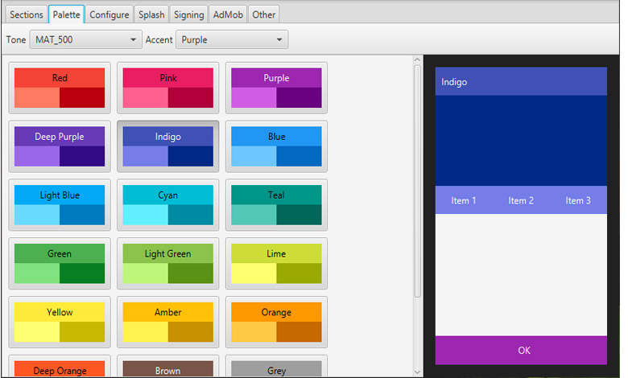628x378 pixels.
Task: Pick the Orange palette card
Action: (x=276, y=322)
